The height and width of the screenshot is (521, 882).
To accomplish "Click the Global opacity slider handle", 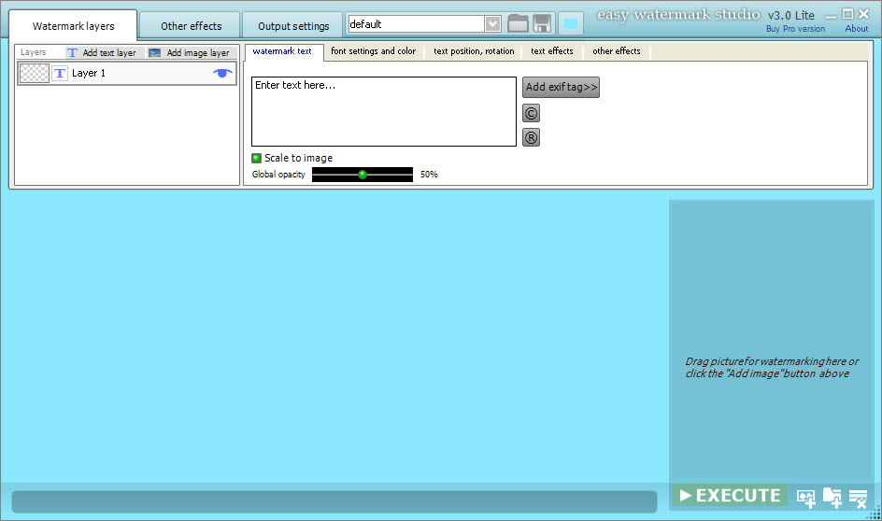I will 363,175.
